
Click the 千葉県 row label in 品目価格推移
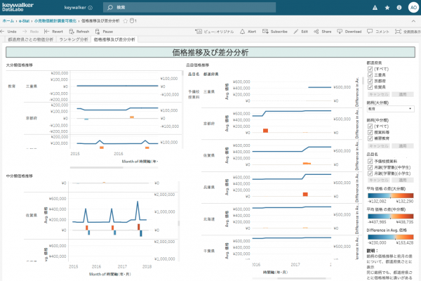point(209,251)
